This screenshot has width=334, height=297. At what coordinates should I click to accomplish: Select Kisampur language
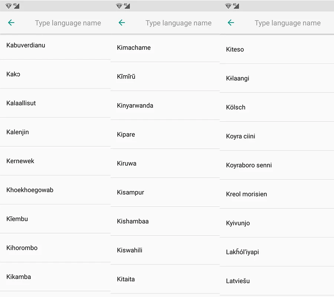pyautogui.click(x=165, y=192)
